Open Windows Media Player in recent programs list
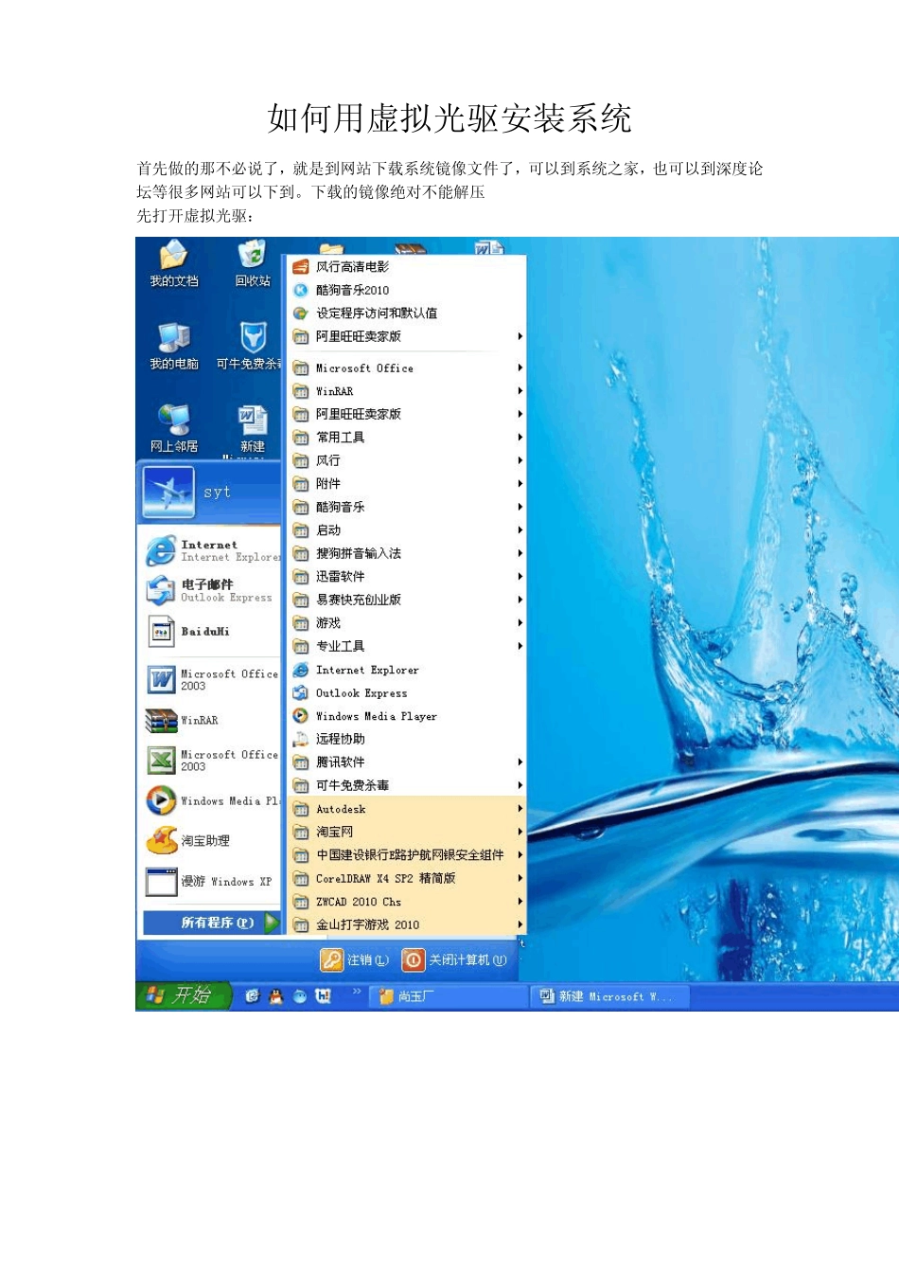Screen dimensions: 899x1273 click(x=161, y=801)
